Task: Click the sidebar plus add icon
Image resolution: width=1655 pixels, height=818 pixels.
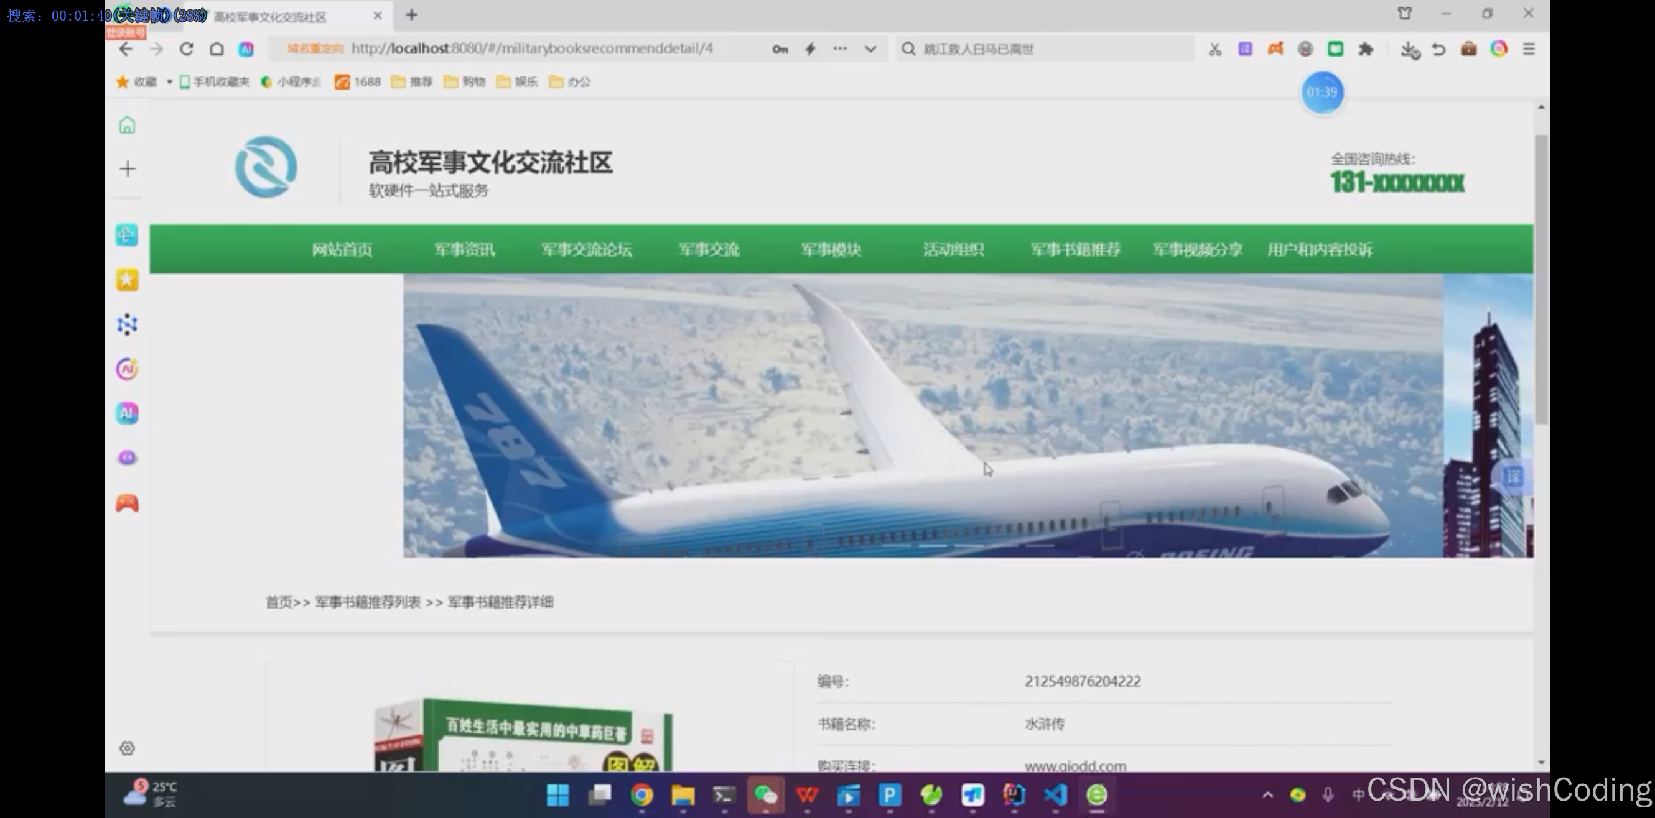Action: [x=127, y=169]
